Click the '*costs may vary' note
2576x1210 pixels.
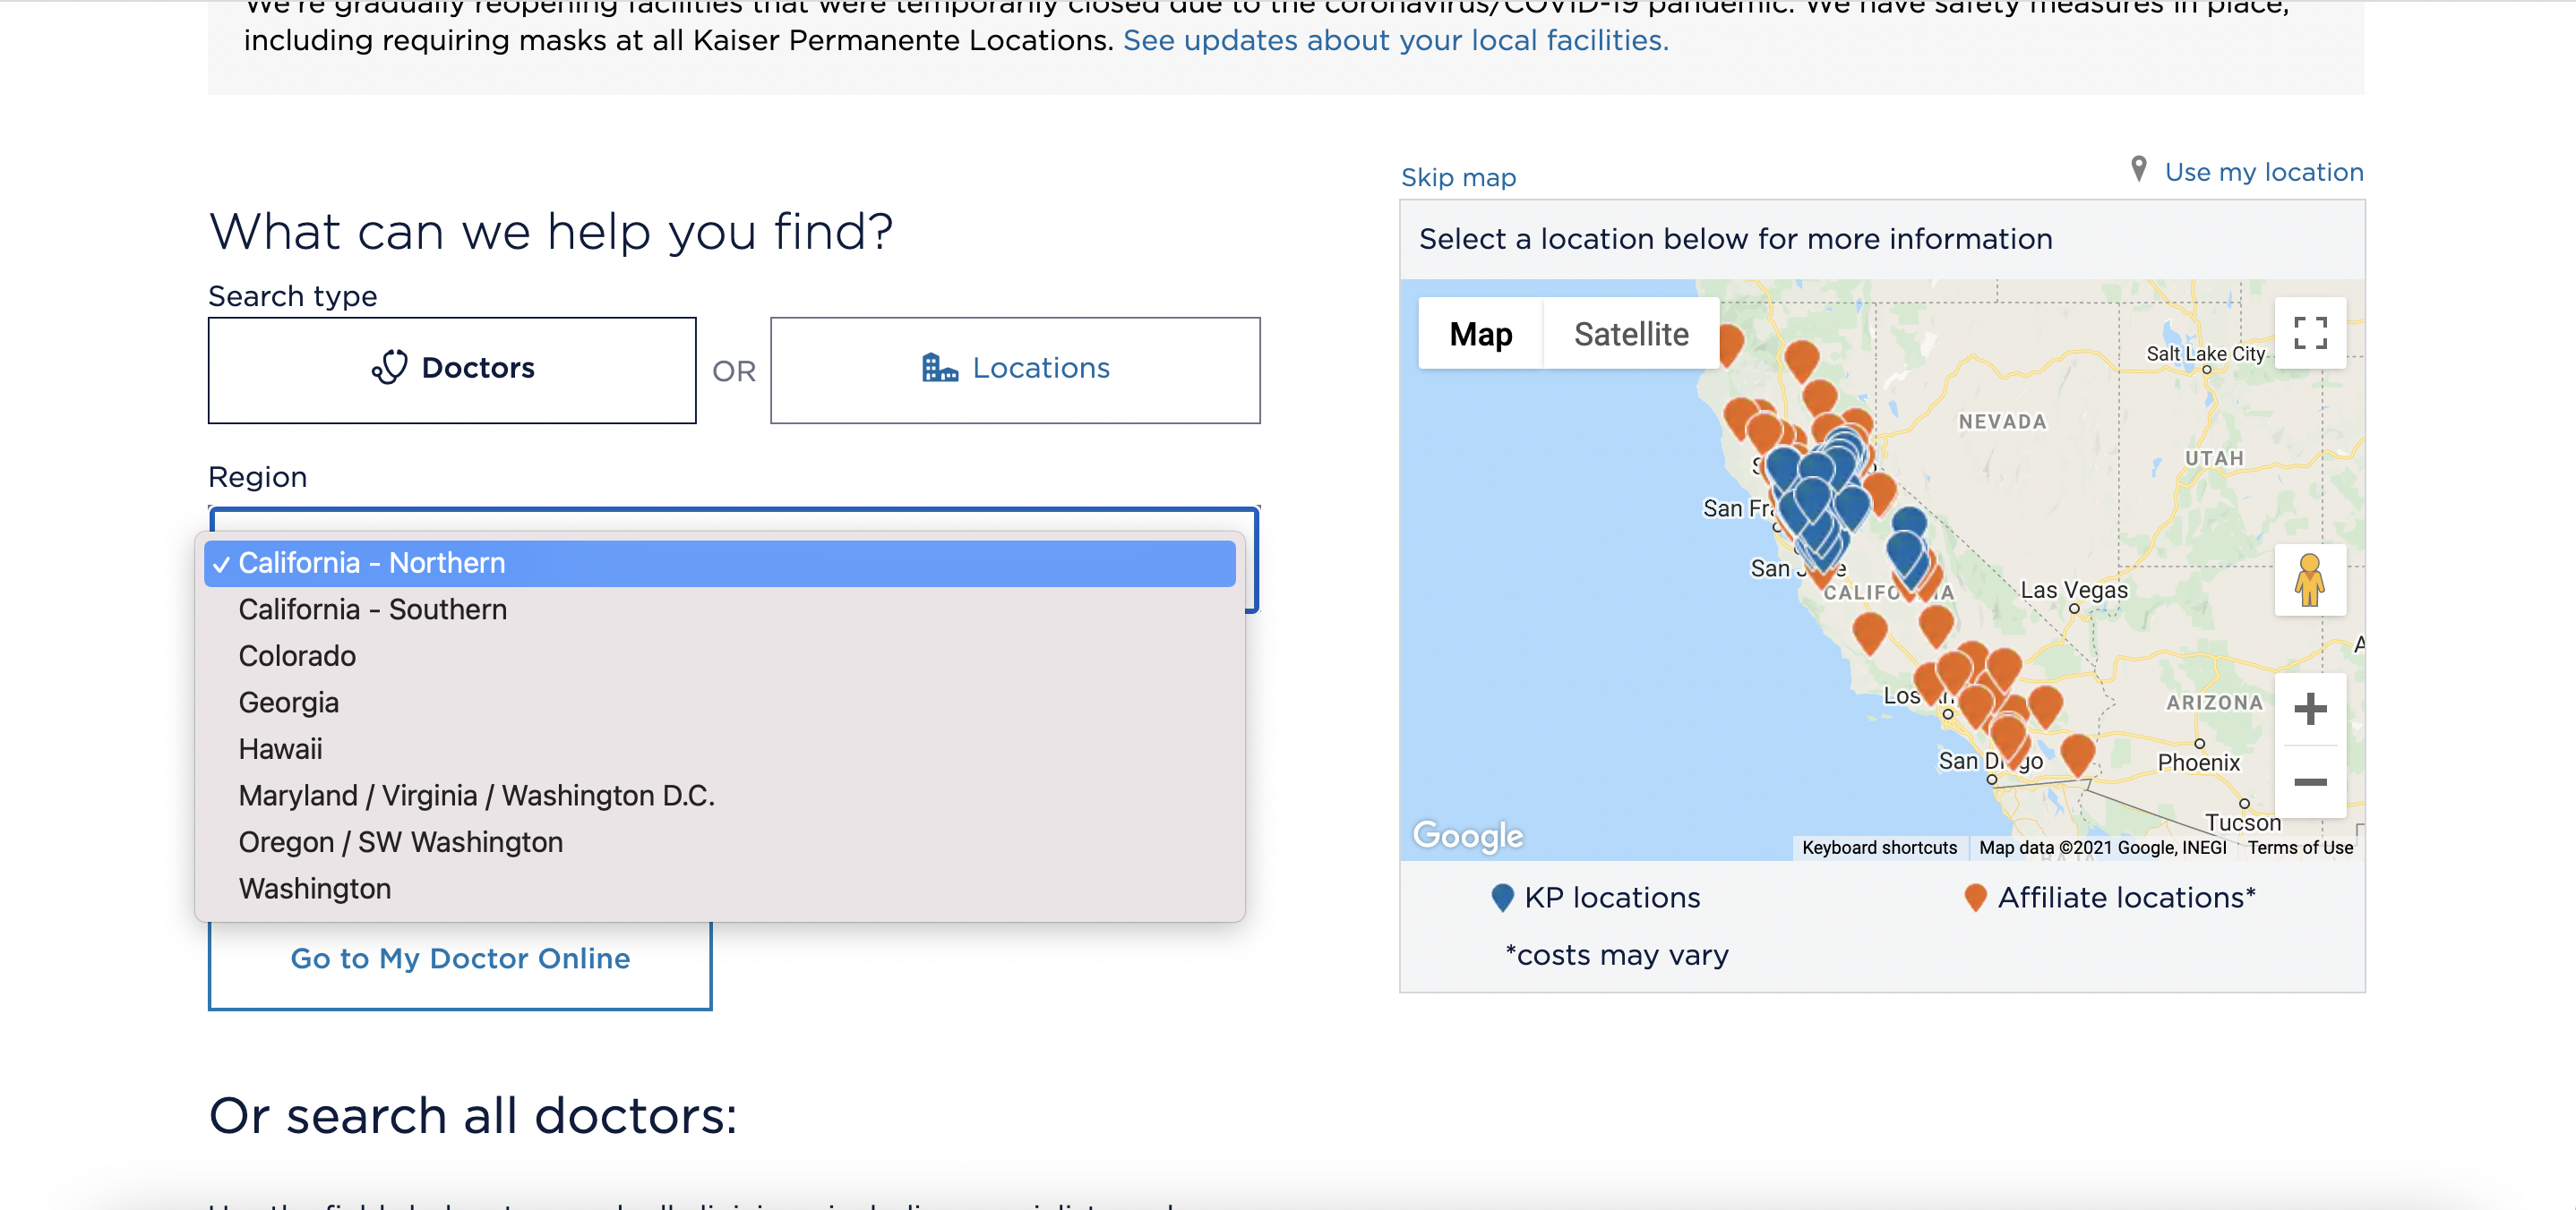[x=1617, y=955]
